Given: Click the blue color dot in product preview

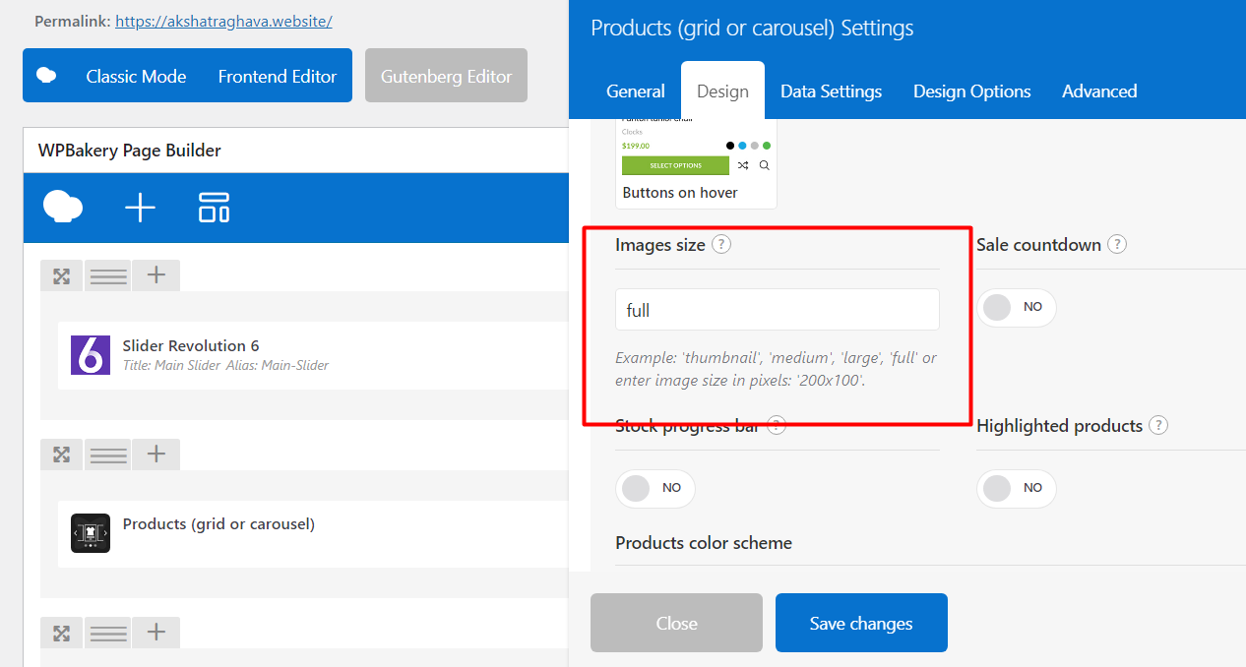Looking at the screenshot, I should point(742,146).
